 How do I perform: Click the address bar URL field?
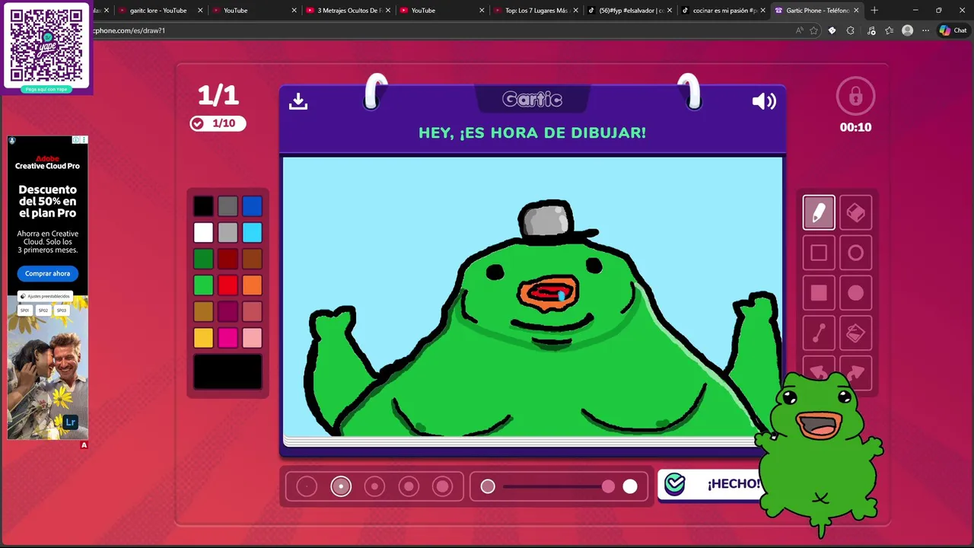coord(441,30)
